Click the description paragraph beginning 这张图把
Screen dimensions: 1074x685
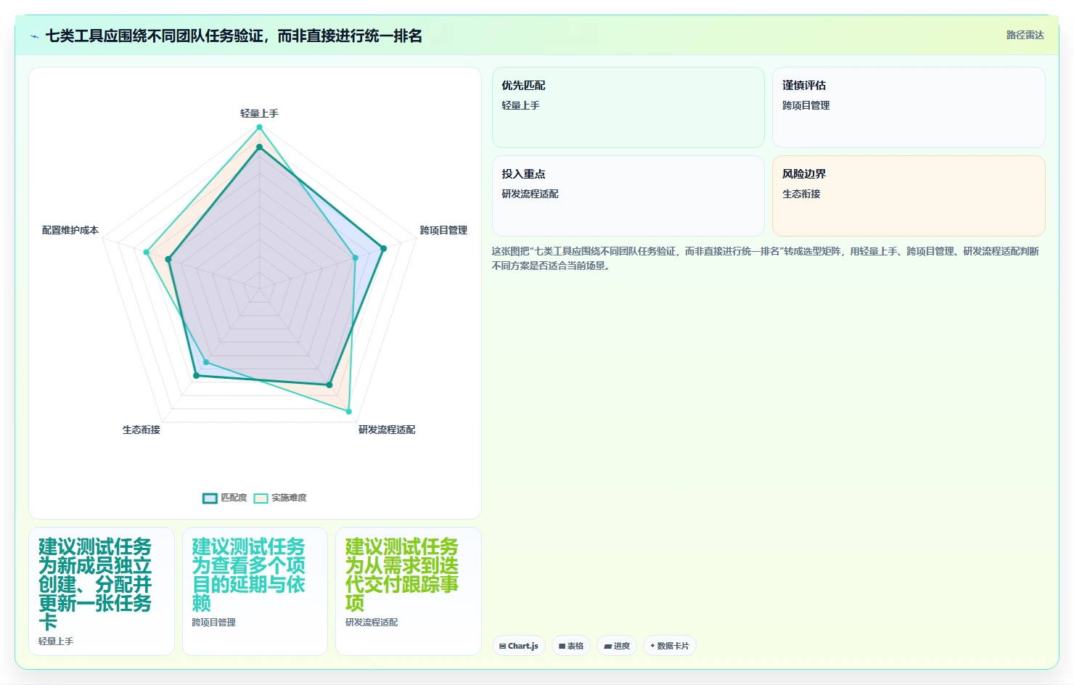click(766, 258)
